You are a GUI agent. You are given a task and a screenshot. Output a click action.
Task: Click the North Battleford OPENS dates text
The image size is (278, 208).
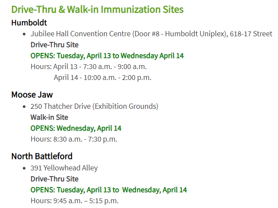point(109,190)
